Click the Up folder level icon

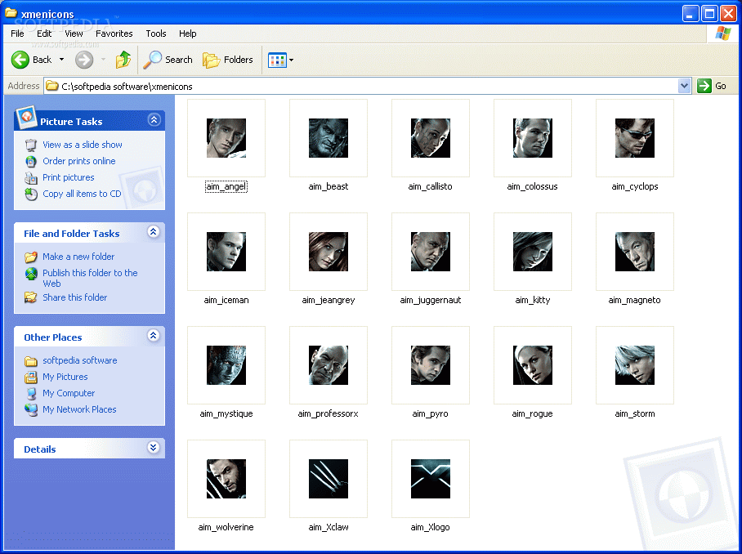123,60
